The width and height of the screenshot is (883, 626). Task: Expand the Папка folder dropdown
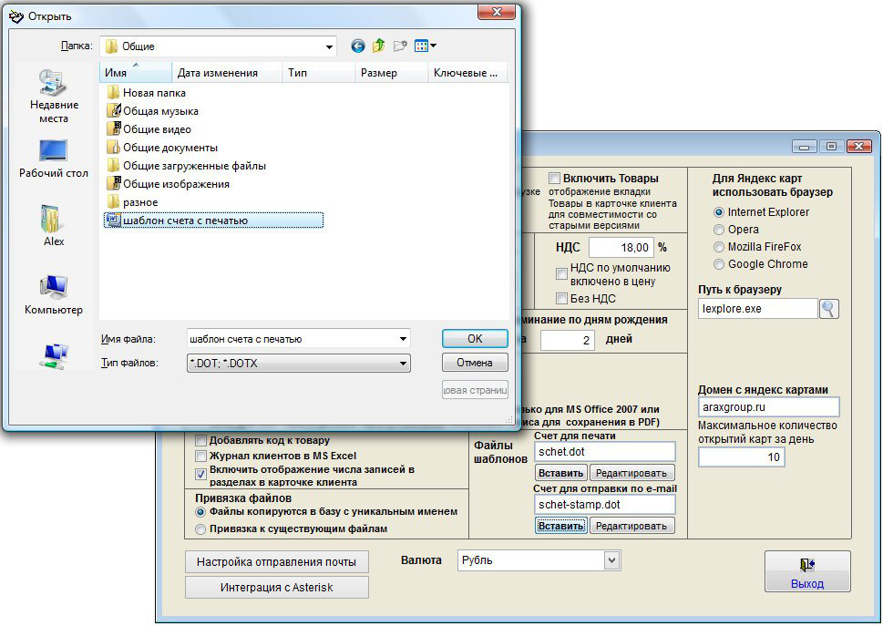click(329, 46)
